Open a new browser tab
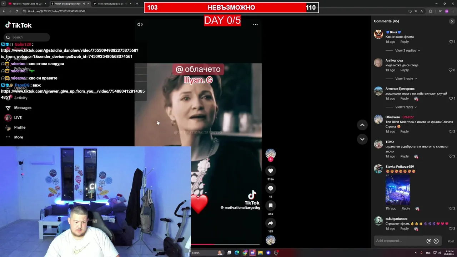457x257 pixels. [x=137, y=4]
